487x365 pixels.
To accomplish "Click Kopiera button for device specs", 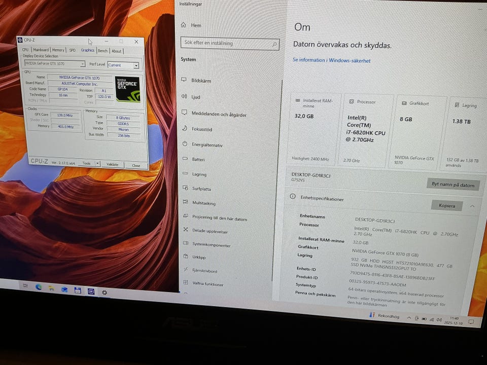I will [446, 205].
